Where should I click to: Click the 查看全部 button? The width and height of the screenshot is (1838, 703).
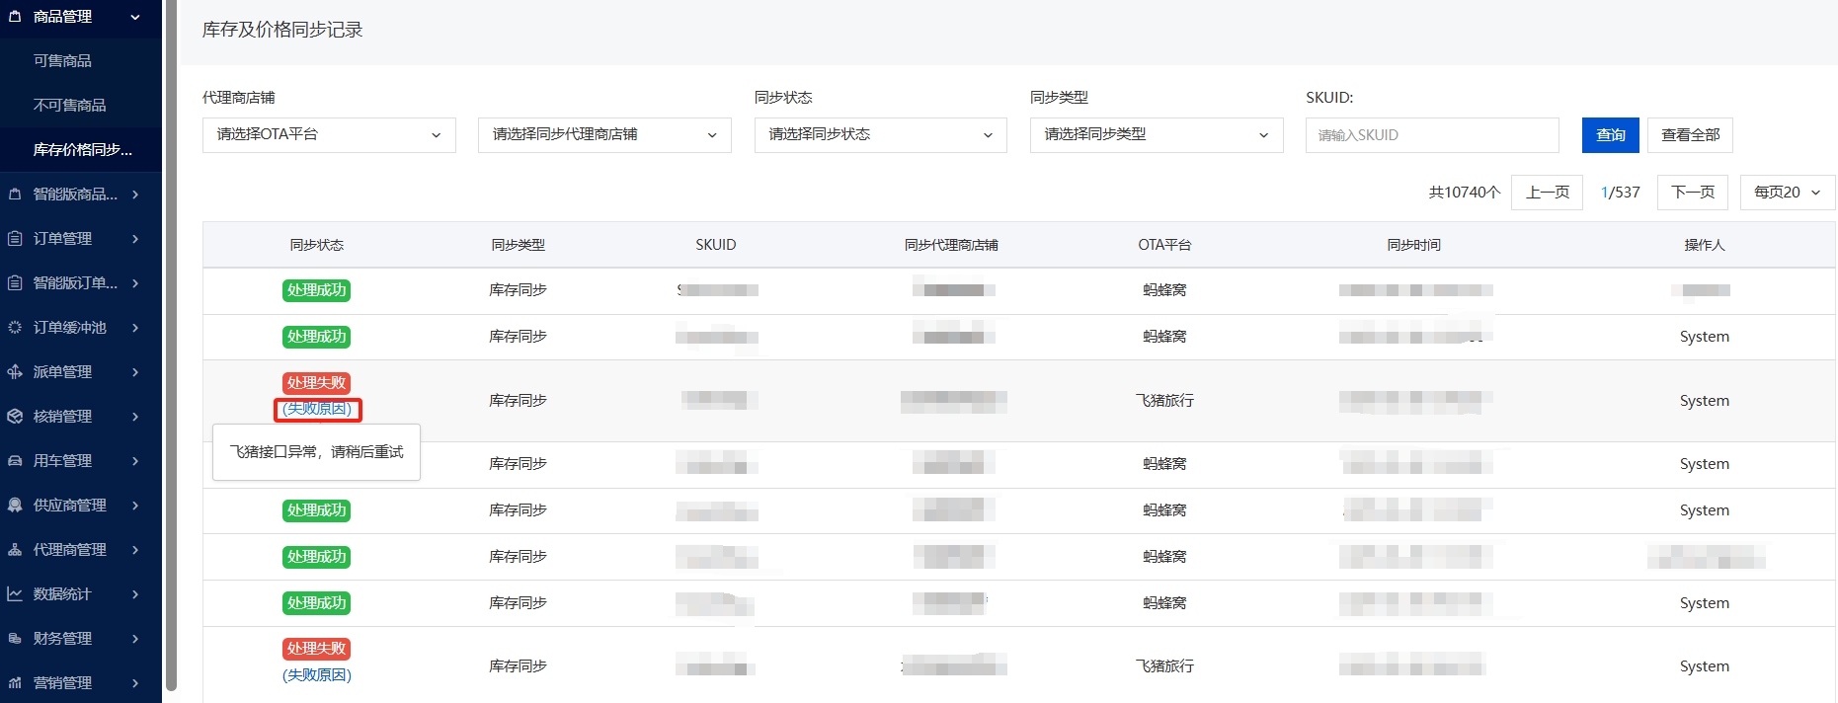click(x=1690, y=135)
